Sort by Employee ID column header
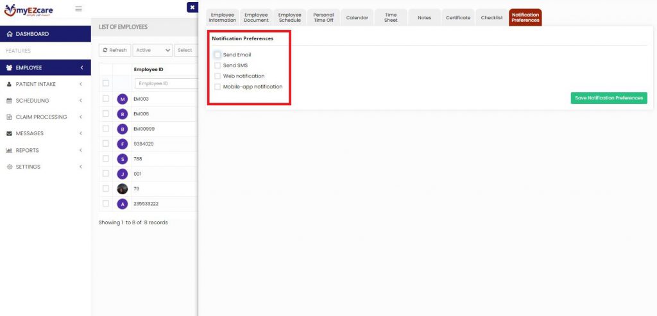 click(148, 69)
